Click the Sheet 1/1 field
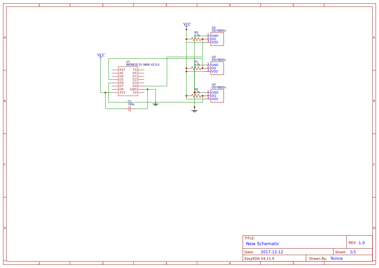 coord(353,251)
